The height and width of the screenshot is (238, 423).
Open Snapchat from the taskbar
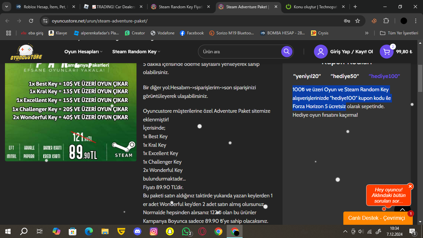pyautogui.click(x=170, y=231)
